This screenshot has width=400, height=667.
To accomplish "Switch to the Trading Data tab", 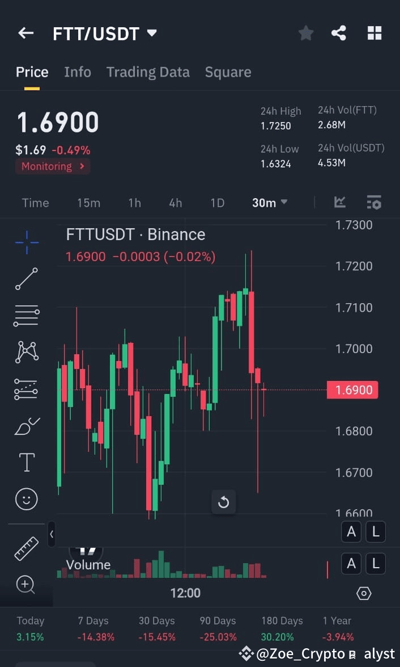I will (x=148, y=72).
